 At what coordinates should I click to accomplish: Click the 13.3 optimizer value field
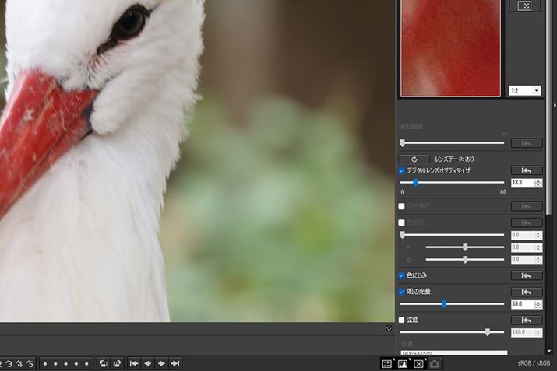point(523,183)
